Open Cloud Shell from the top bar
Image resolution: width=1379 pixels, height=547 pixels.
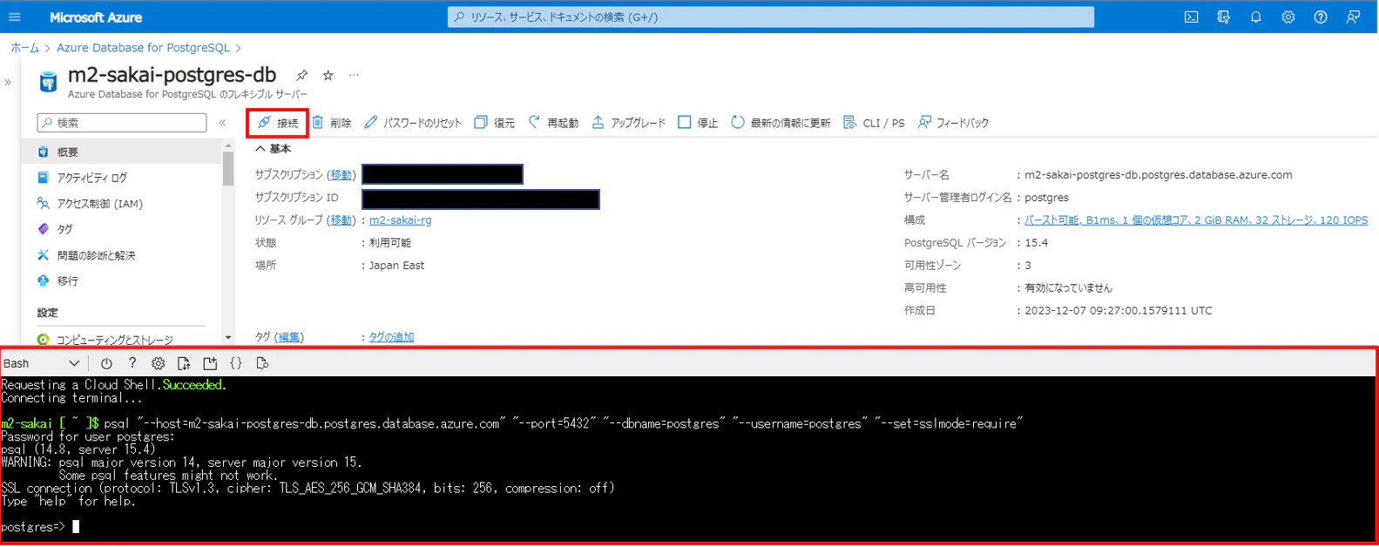point(1191,17)
